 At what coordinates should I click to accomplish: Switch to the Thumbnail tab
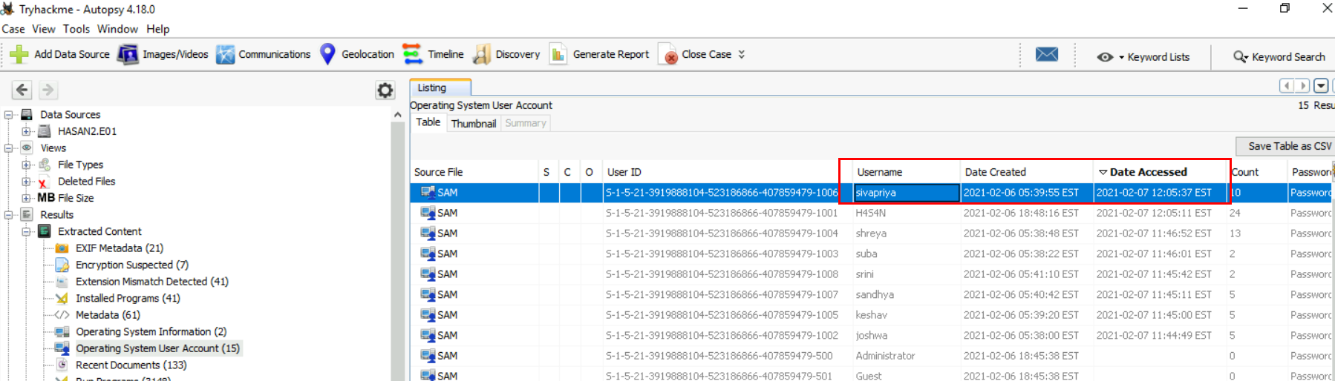coord(473,123)
